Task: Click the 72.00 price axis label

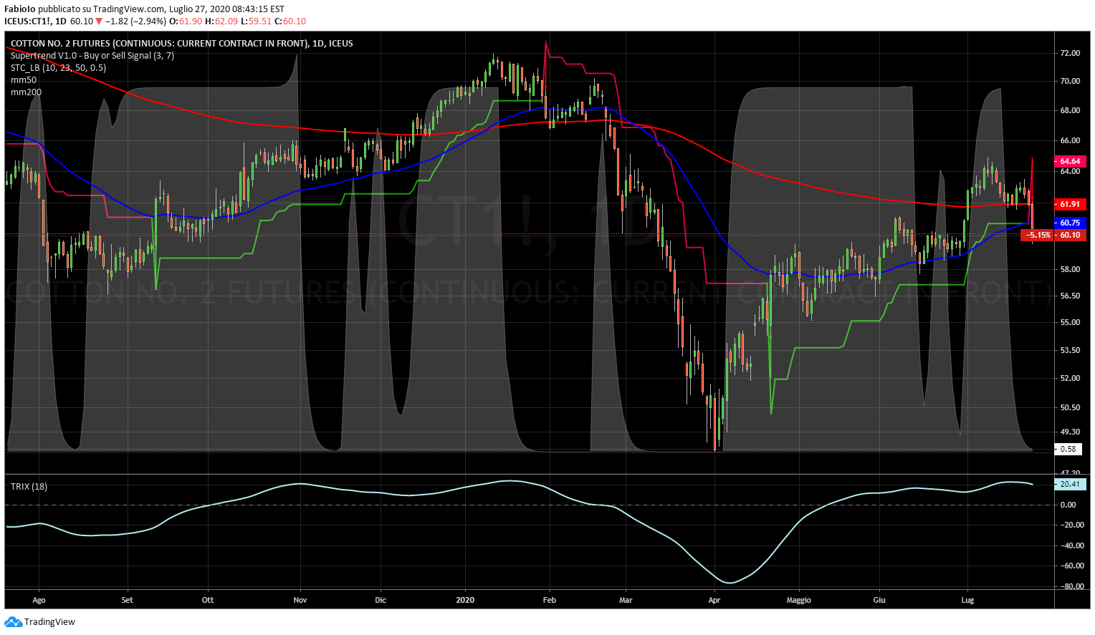Action: click(1070, 53)
